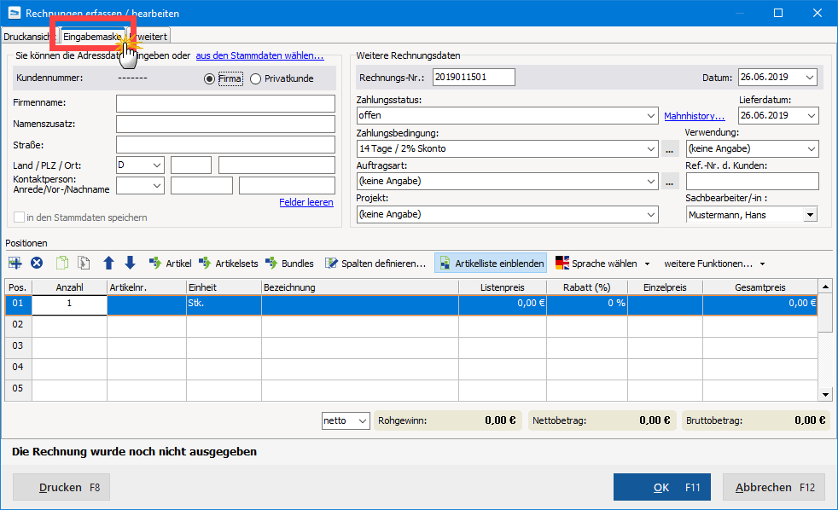838x510 pixels.
Task: Open Spalten definieren dialog
Action: pos(375,264)
